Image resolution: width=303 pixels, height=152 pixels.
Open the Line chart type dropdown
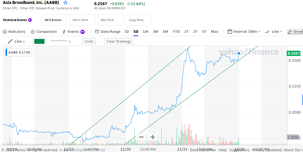coord(274,32)
